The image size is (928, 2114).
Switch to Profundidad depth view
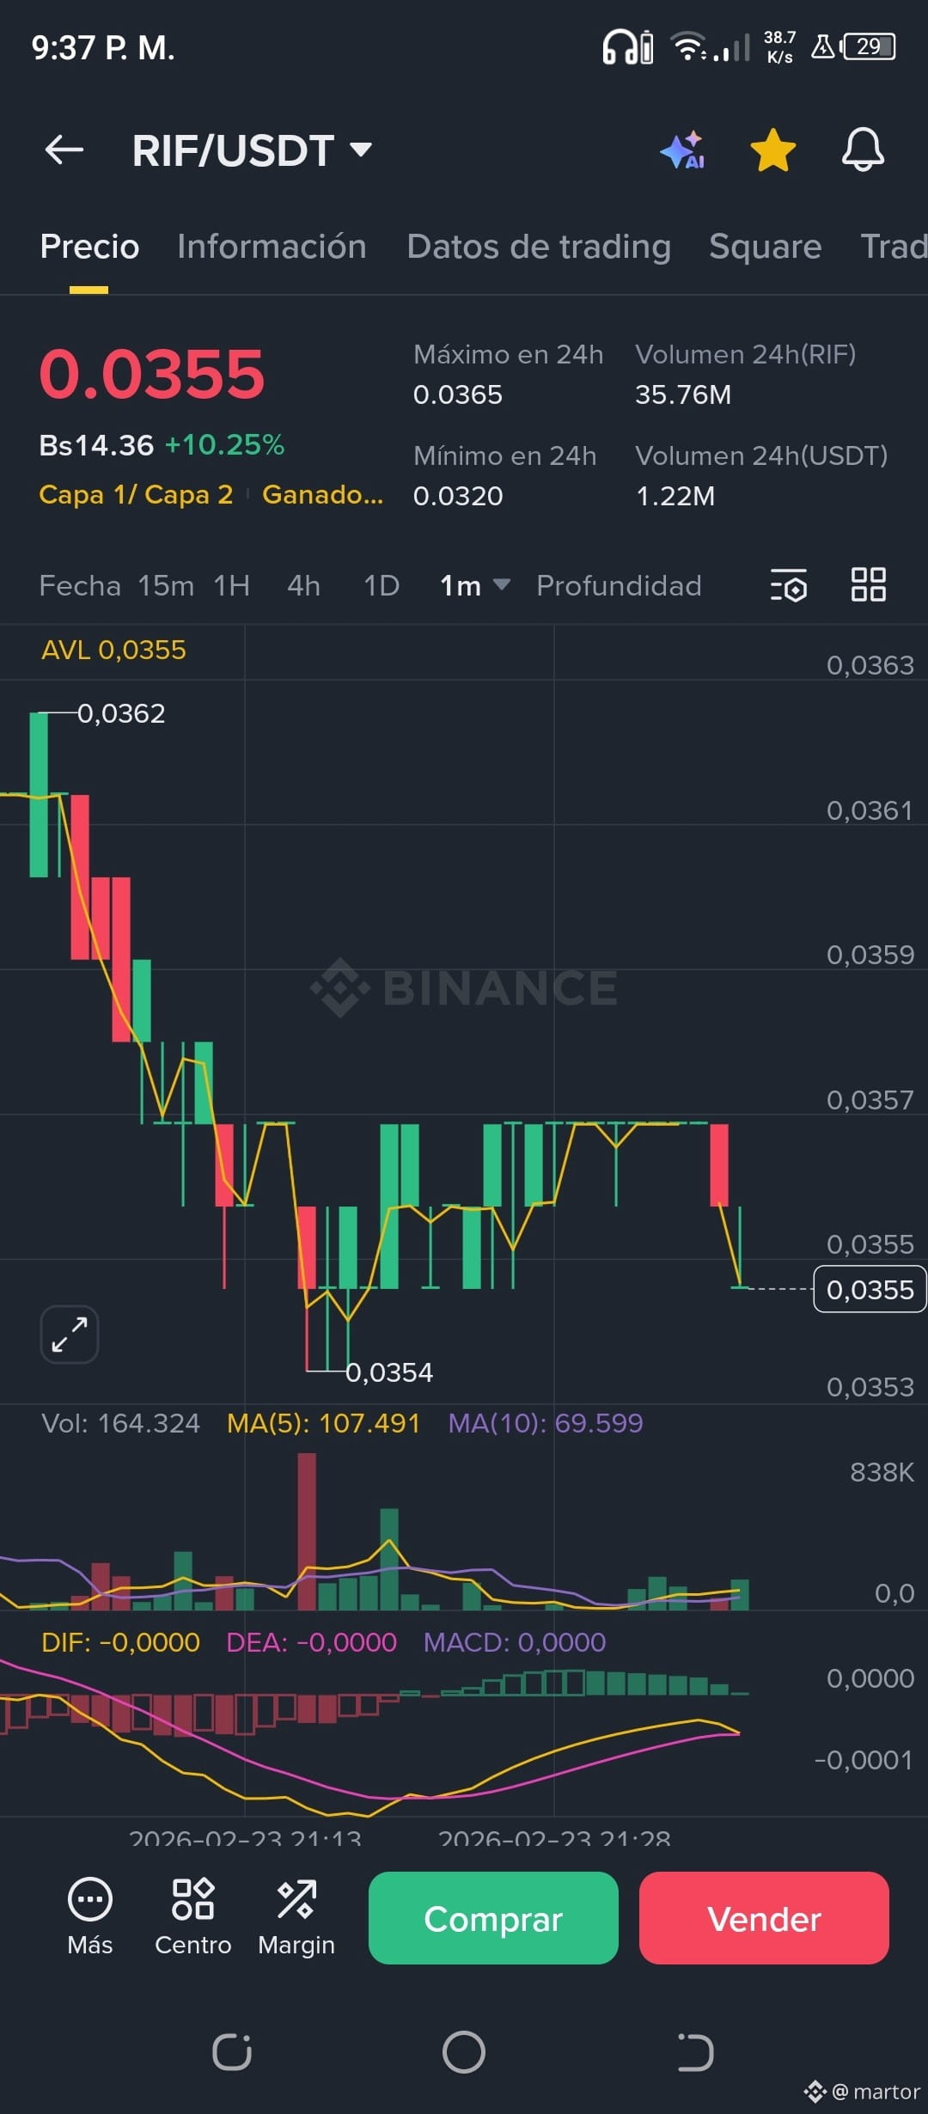tap(619, 585)
